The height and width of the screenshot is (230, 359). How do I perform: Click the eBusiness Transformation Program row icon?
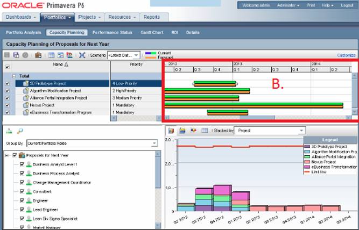click(26, 112)
